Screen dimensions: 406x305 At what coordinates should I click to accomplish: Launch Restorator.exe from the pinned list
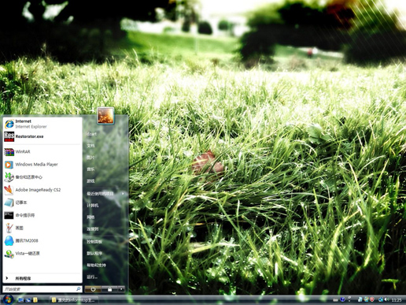coord(42,136)
